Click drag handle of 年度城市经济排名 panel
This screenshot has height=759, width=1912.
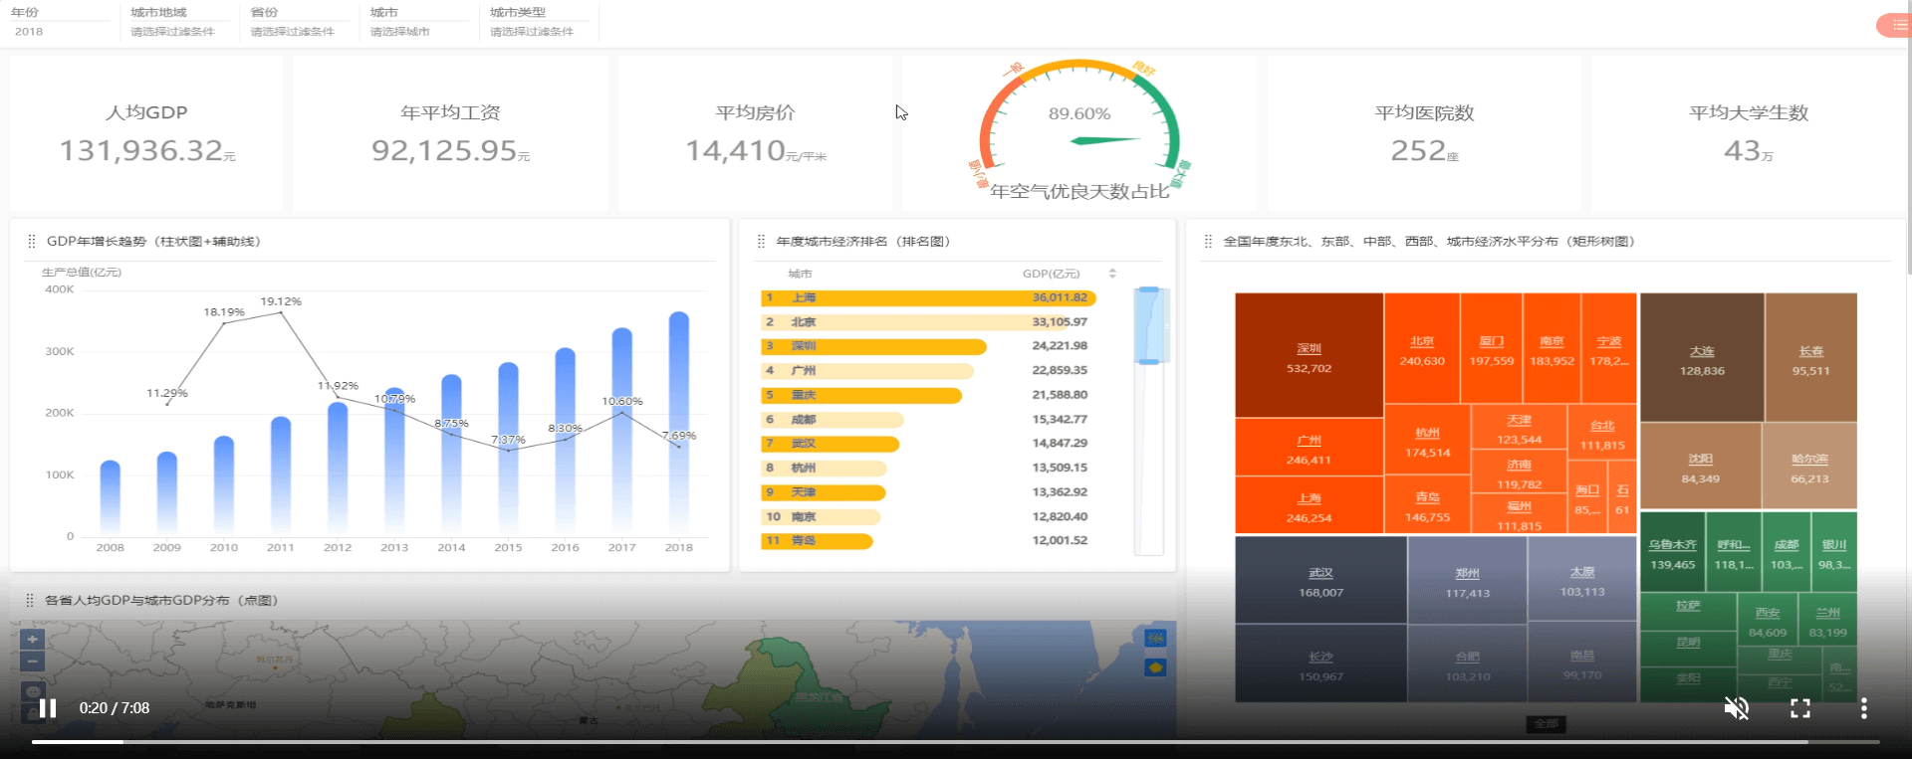coord(761,242)
